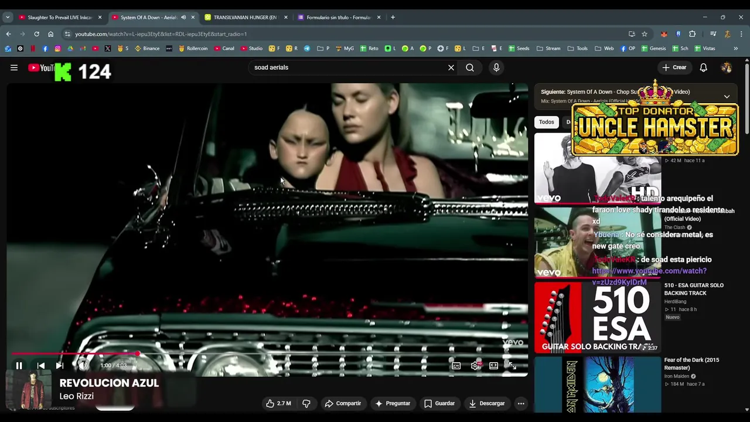Open the Chrome three-dot menu
This screenshot has width=750, height=422.
[x=741, y=34]
